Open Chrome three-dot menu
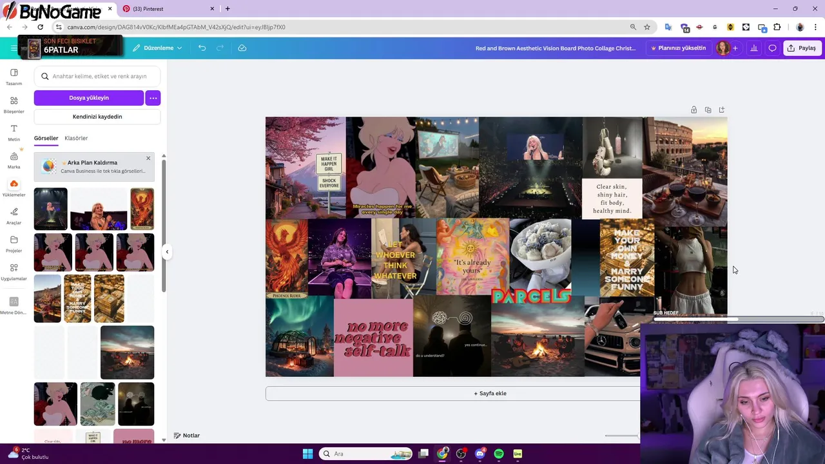 [815, 27]
